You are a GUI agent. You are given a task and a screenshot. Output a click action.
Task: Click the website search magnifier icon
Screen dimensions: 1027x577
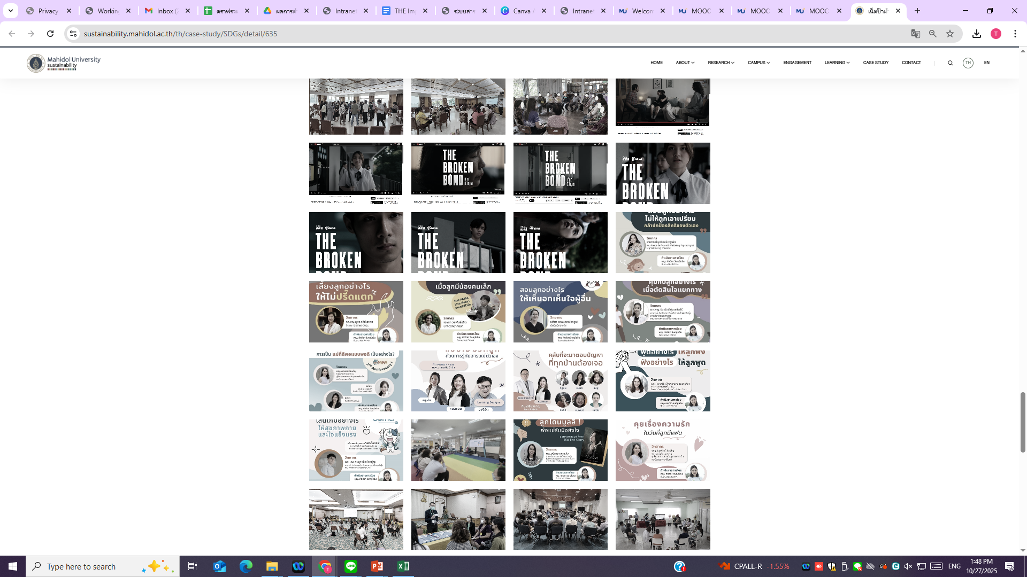click(x=951, y=63)
